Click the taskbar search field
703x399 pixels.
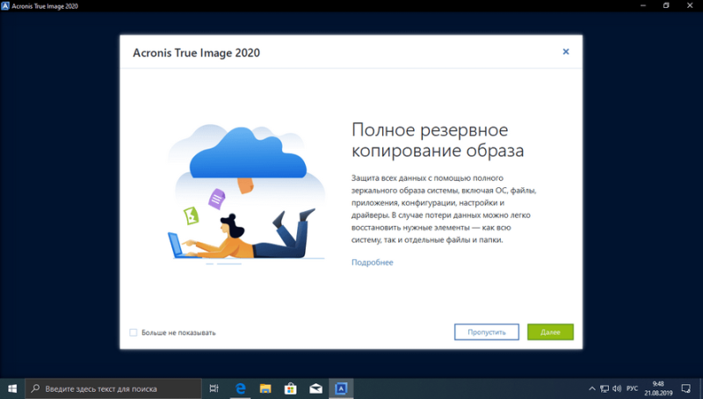click(113, 388)
